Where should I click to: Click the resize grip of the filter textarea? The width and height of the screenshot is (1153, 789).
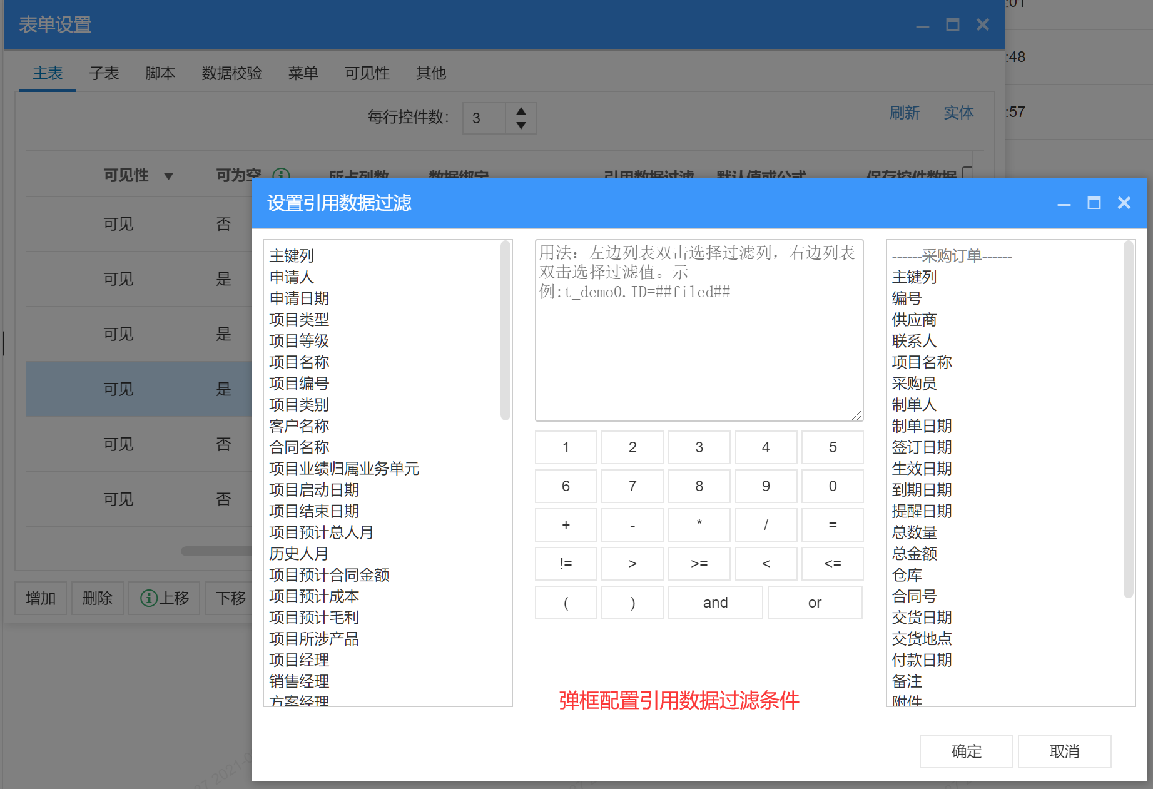click(x=857, y=415)
